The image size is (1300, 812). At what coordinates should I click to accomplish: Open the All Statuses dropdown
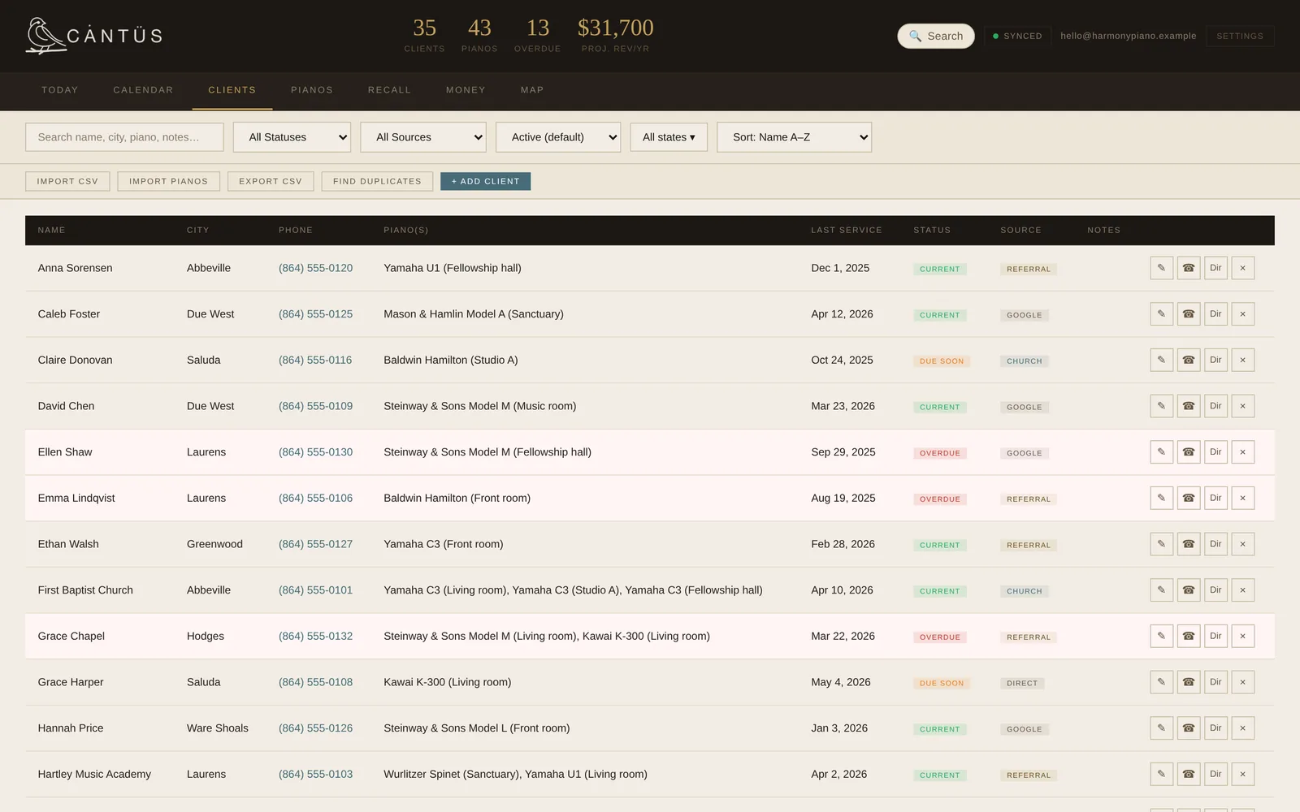click(x=292, y=137)
